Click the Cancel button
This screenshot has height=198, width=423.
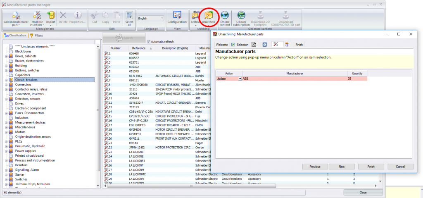(x=400, y=167)
